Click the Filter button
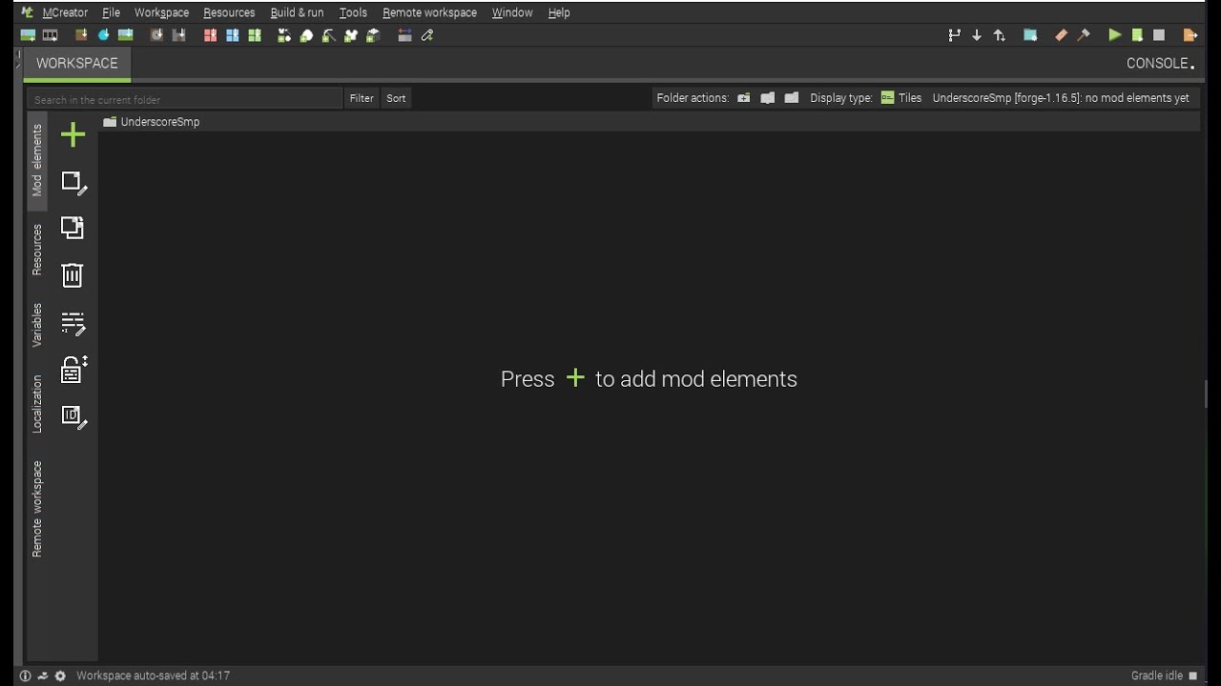Image resolution: width=1221 pixels, height=686 pixels. coord(362,98)
